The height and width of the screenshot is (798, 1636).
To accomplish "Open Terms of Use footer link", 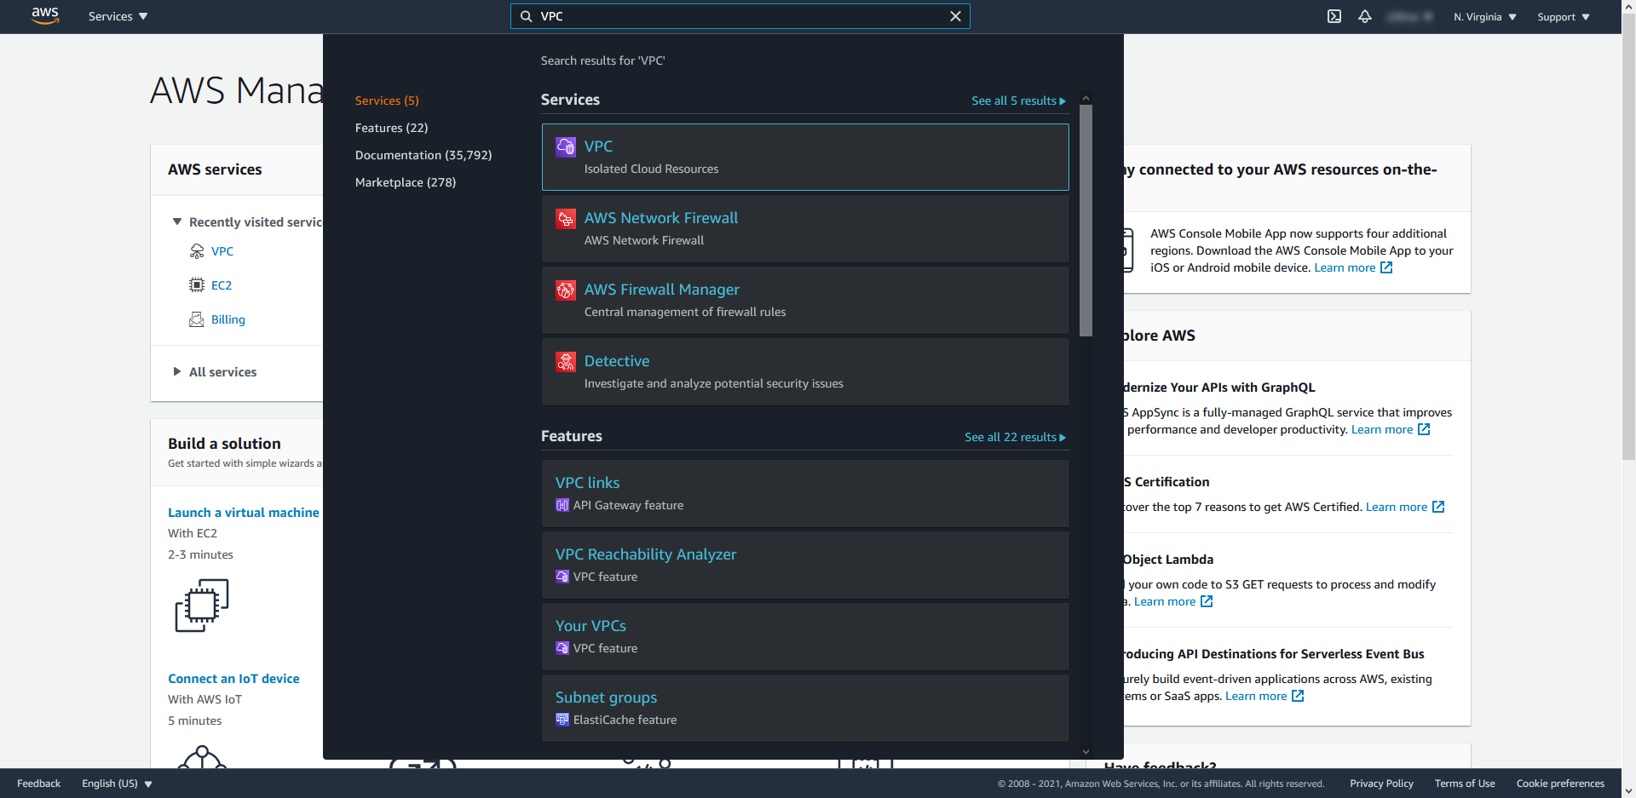I will tap(1465, 784).
